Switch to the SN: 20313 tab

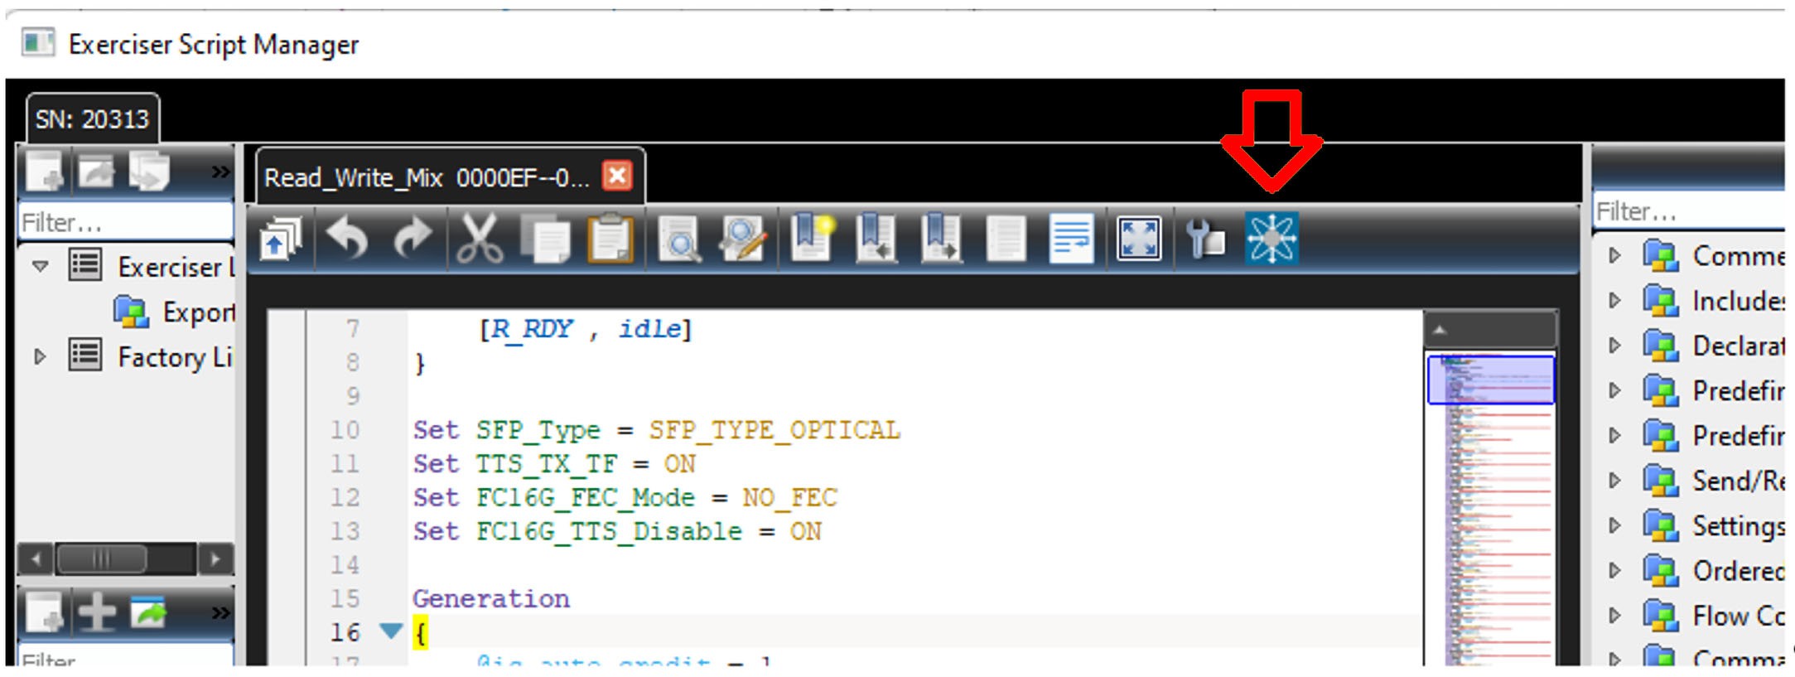coord(92,119)
